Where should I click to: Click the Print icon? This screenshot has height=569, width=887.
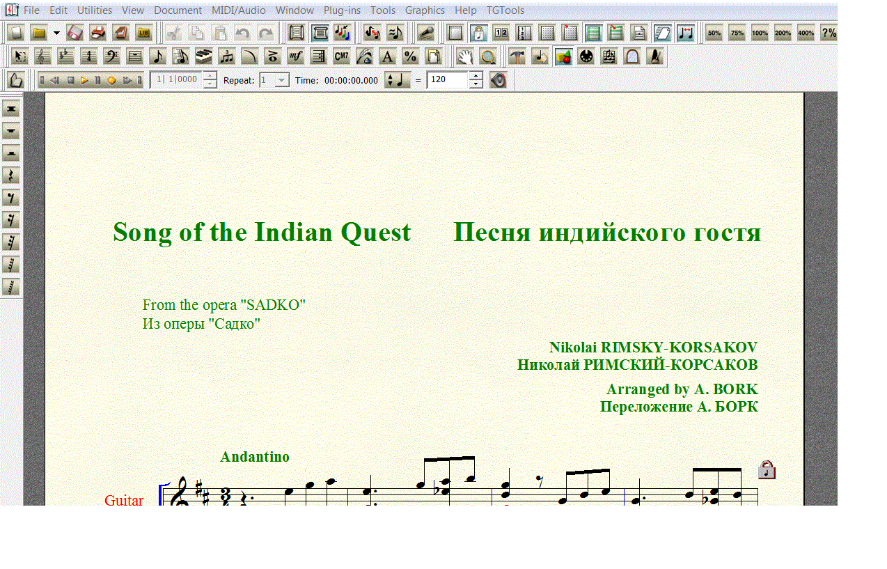tap(98, 33)
